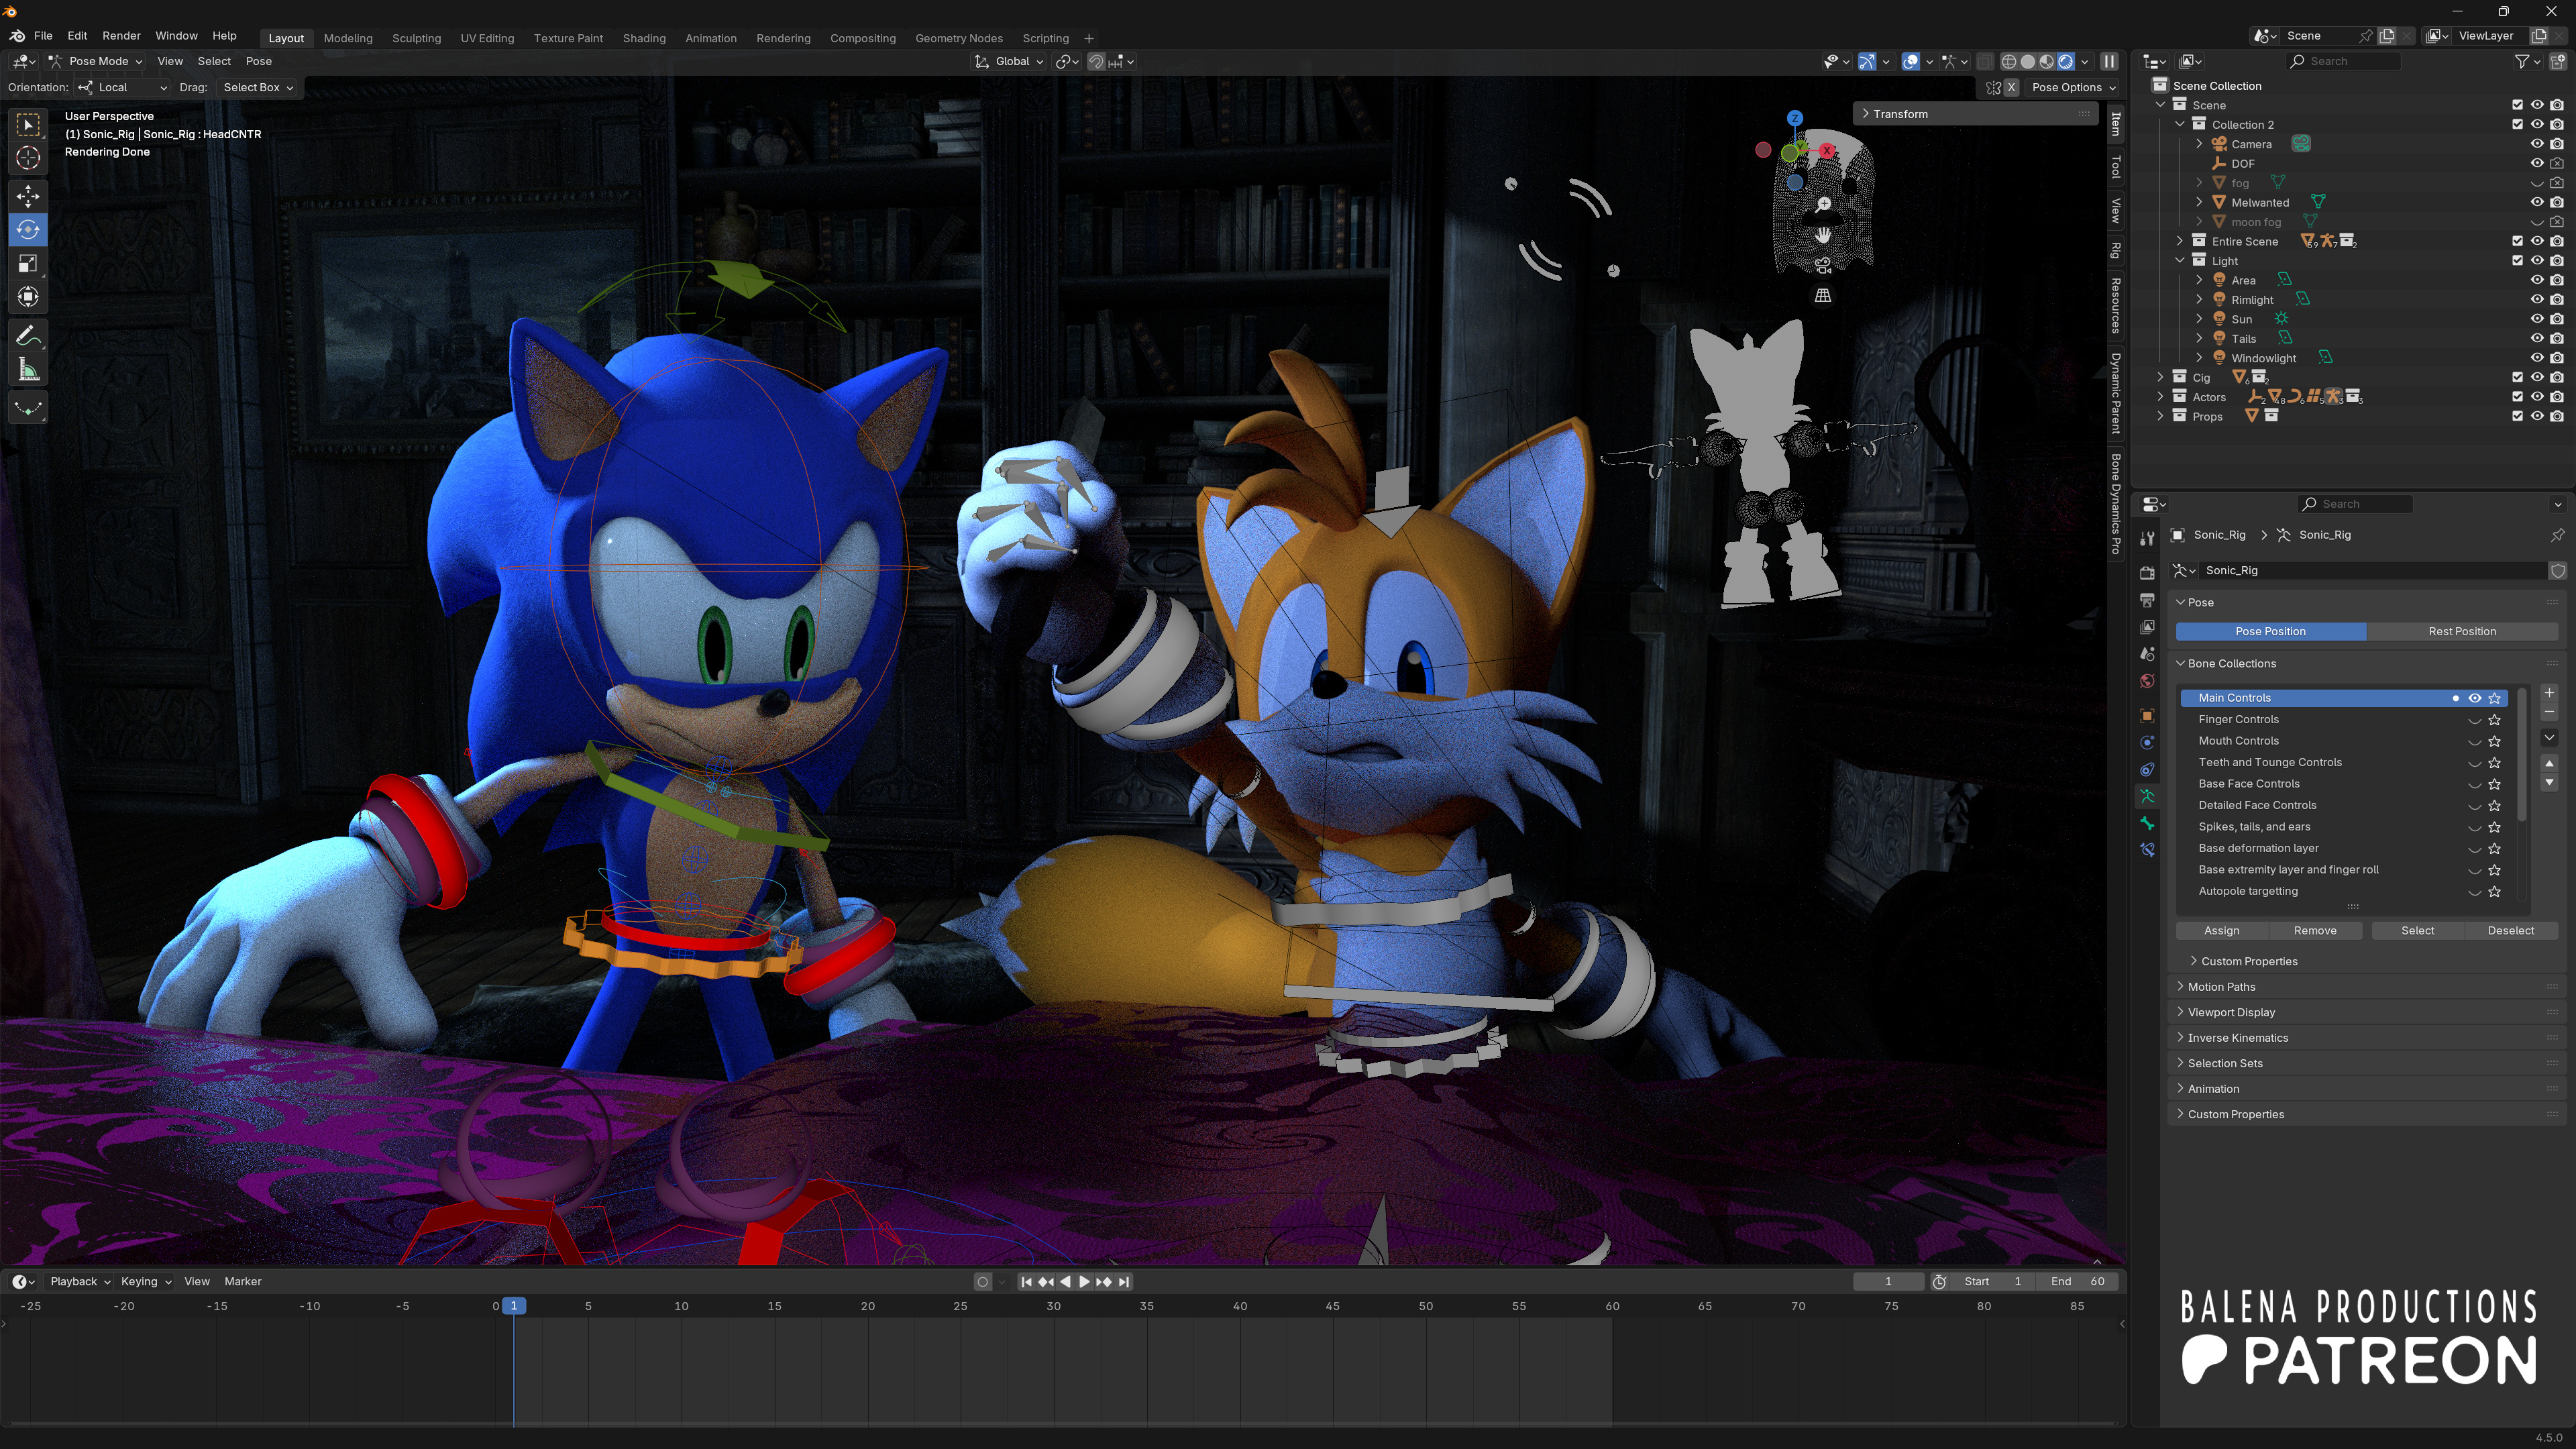The height and width of the screenshot is (1449, 2576).
Task: Toggle X-axis mirror for pose
Action: [x=2011, y=87]
